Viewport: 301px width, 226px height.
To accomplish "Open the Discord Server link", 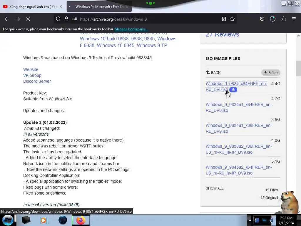I will (37, 81).
